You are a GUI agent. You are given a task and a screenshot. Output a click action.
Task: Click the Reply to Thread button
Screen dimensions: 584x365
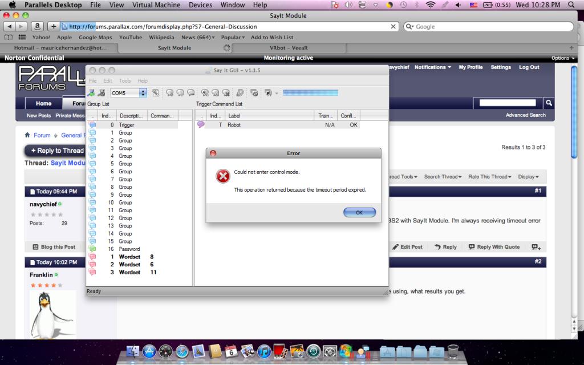[55, 151]
